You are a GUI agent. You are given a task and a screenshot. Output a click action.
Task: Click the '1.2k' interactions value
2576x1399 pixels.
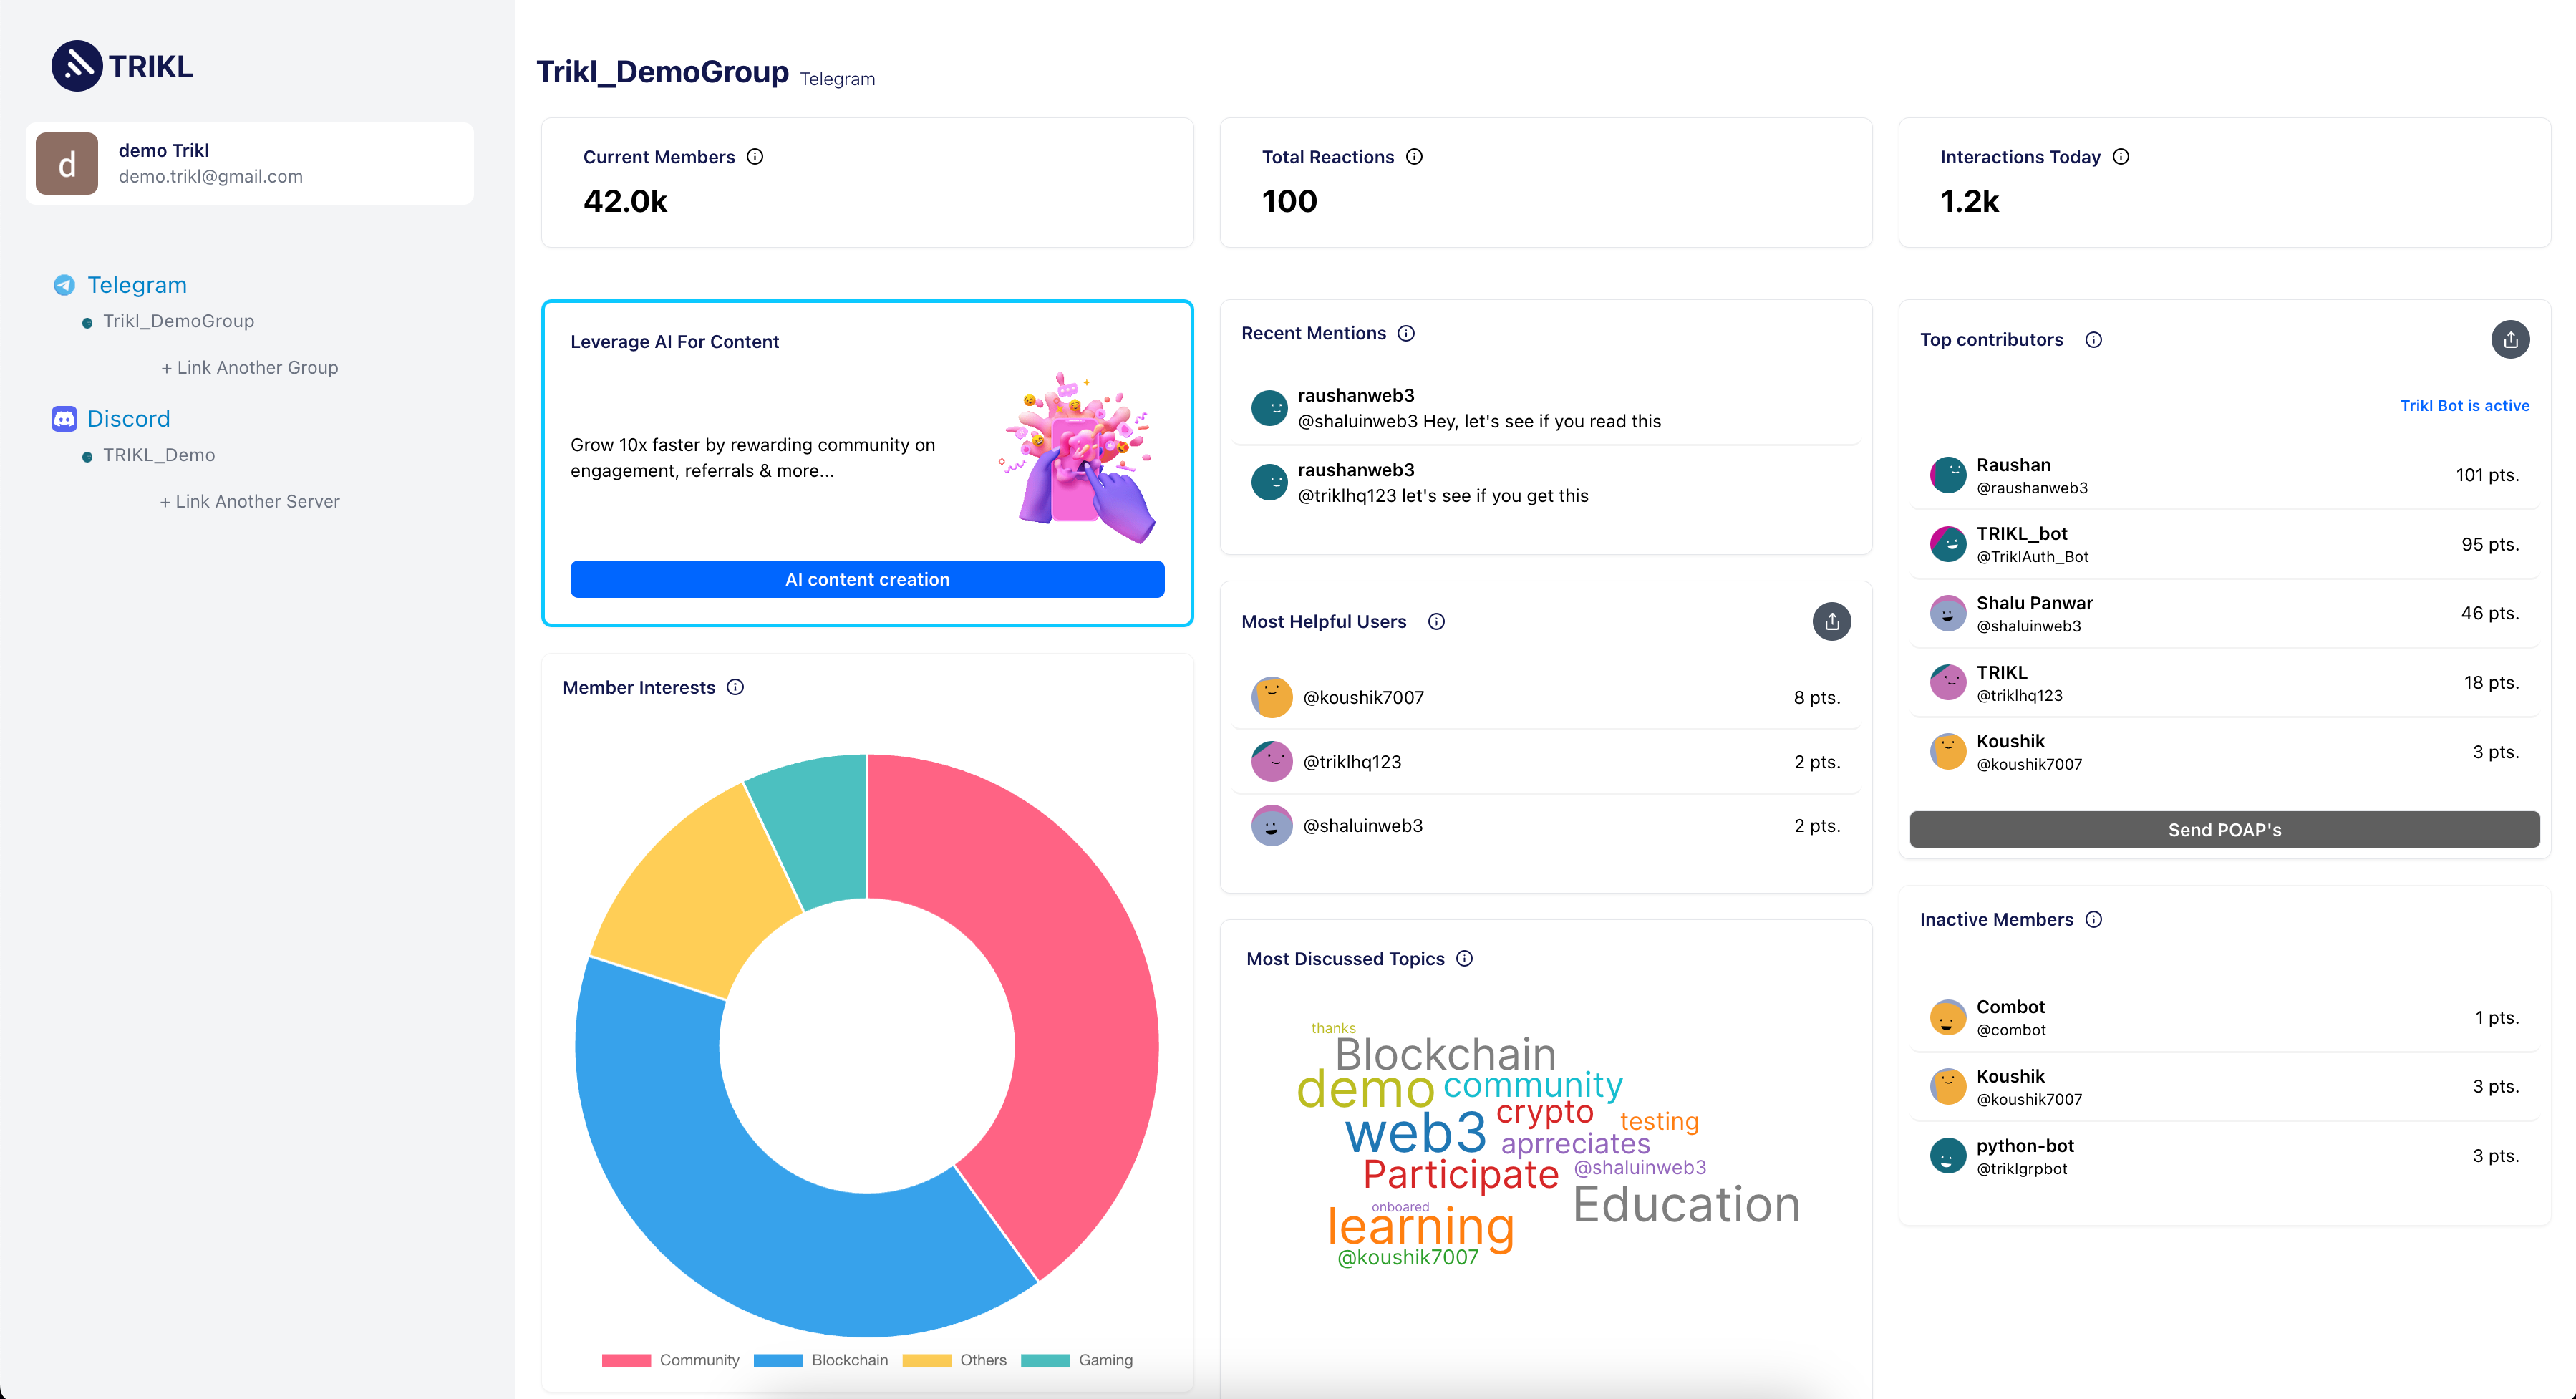coord(1969,202)
